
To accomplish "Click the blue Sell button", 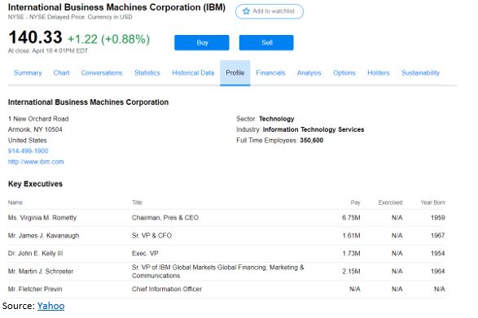I will coord(266,42).
